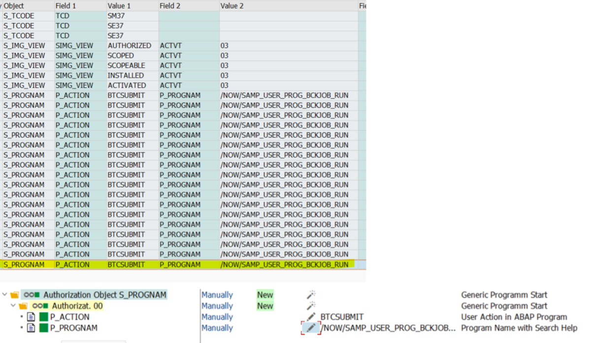Select the SCOPED value cell
Screen dimensions: 591x343
pos(132,56)
